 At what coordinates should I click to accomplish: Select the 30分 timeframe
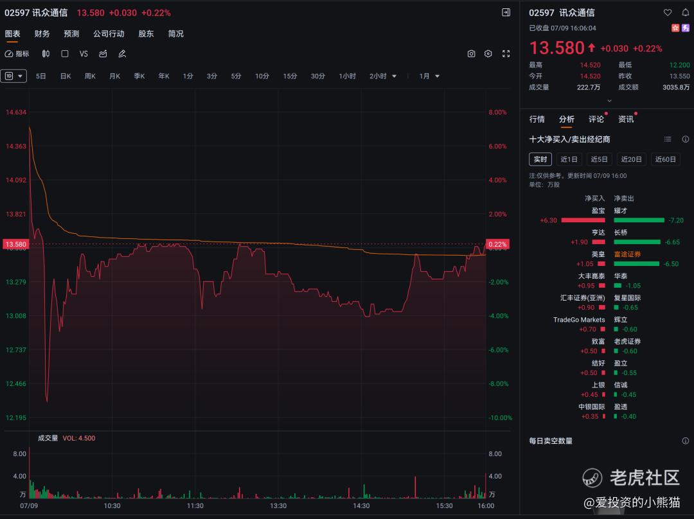point(318,76)
